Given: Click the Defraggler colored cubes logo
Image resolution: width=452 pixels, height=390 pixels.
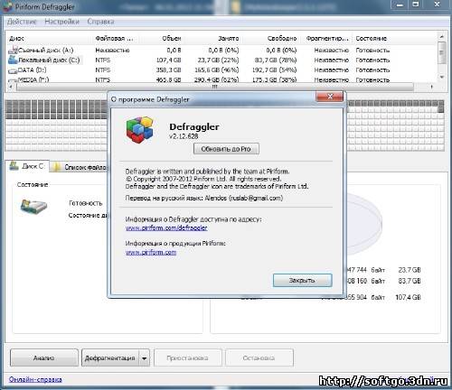Looking at the screenshot, I should [x=139, y=129].
